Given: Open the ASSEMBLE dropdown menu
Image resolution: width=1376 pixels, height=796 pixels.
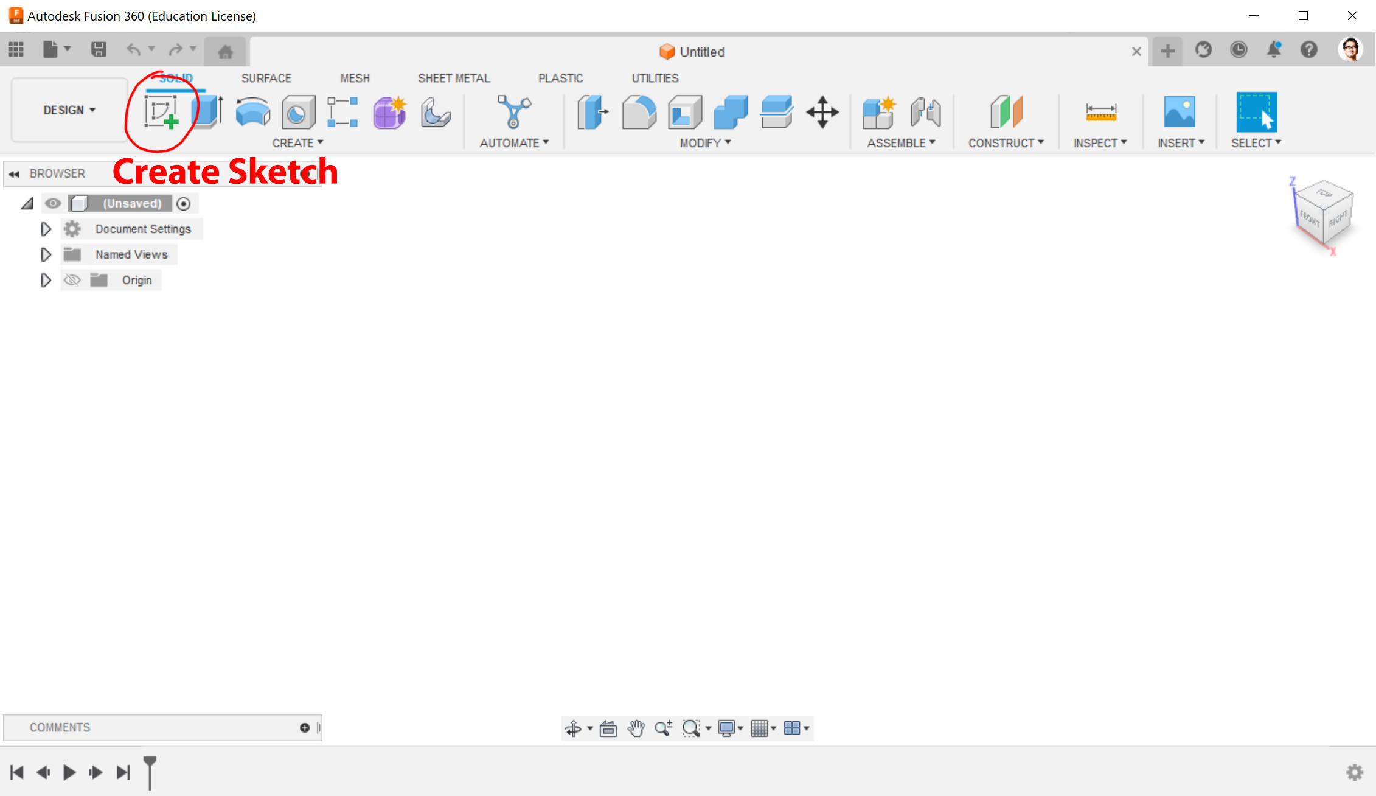Looking at the screenshot, I should 902,143.
